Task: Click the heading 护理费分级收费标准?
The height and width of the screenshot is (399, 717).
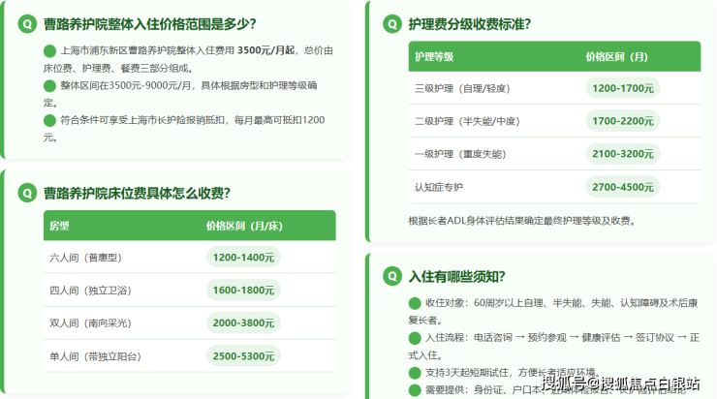Action: [470, 24]
